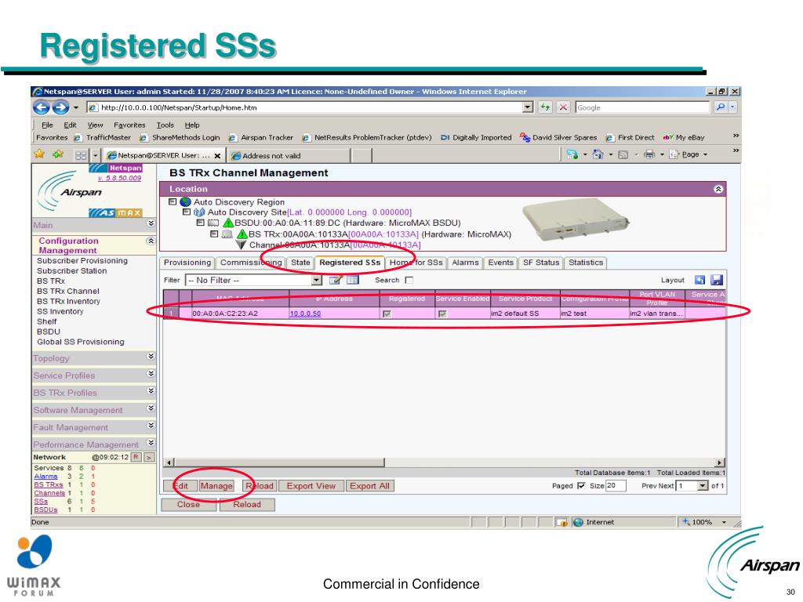The image size is (803, 602).
Task: Click the browser Back arrow button
Action: click(x=42, y=107)
